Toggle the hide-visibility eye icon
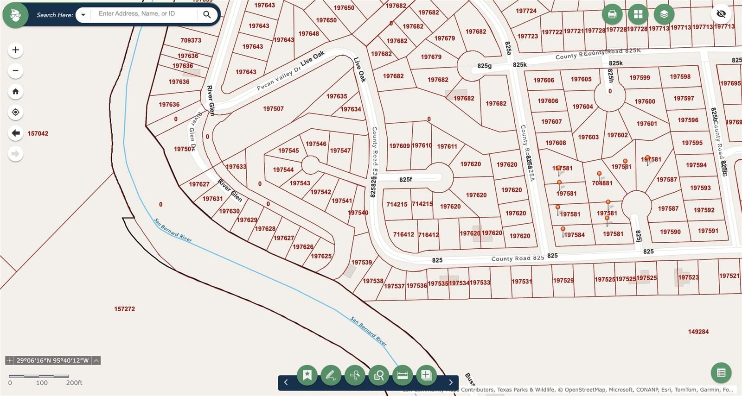 pos(721,14)
